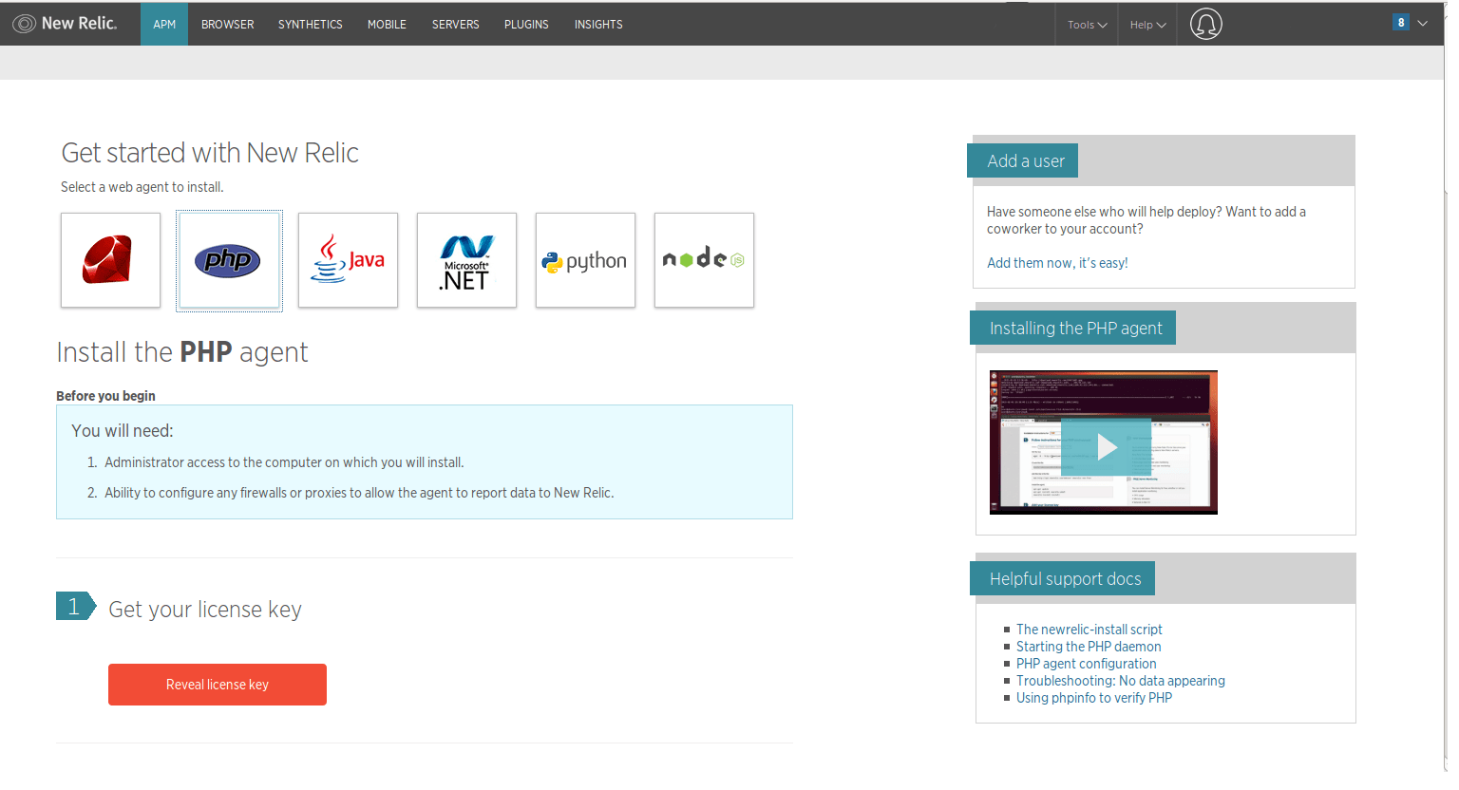Viewport: 1459px width, 790px height.
Task: Open Using phpinfo to verify PHP doc
Action: 1094,698
